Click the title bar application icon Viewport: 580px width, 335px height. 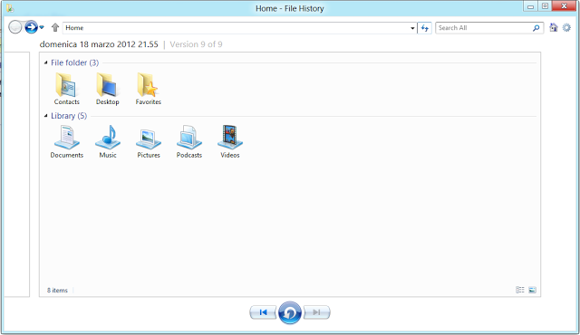pyautogui.click(x=10, y=8)
